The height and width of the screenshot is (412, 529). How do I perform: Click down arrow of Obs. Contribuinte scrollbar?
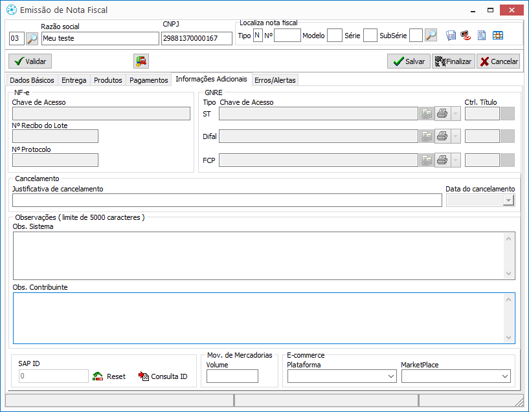click(x=509, y=337)
